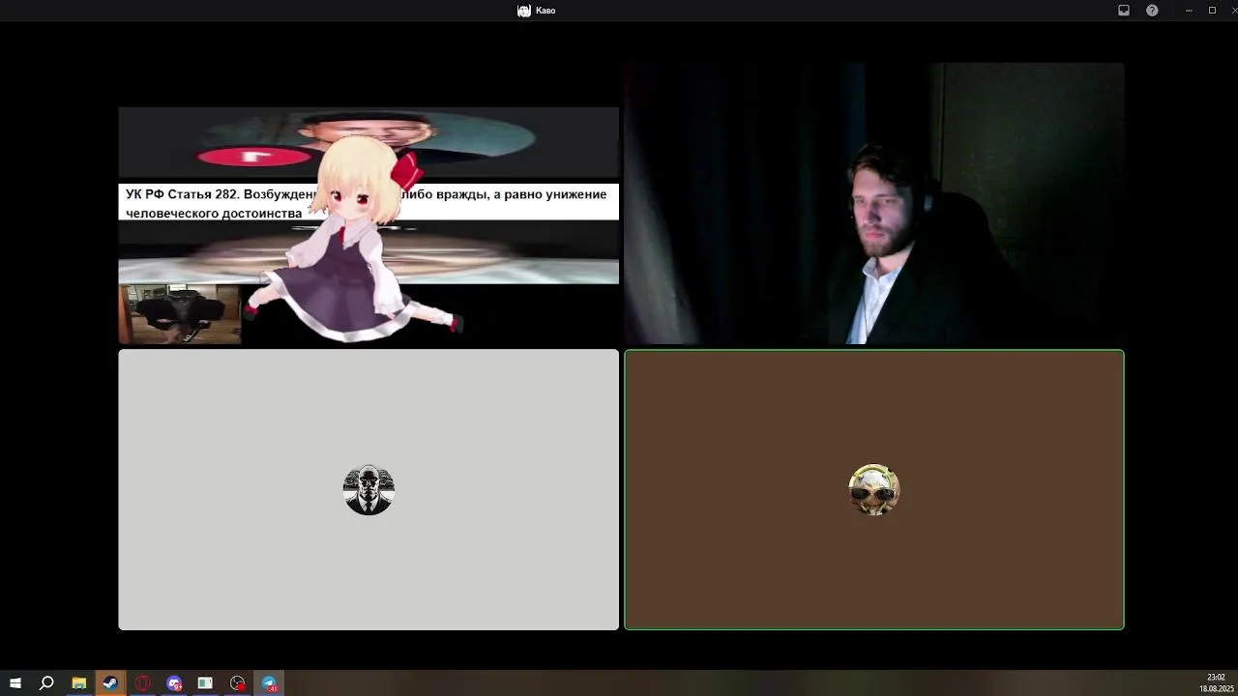
Task: Maximize the Discord call window
Action: [1212, 11]
